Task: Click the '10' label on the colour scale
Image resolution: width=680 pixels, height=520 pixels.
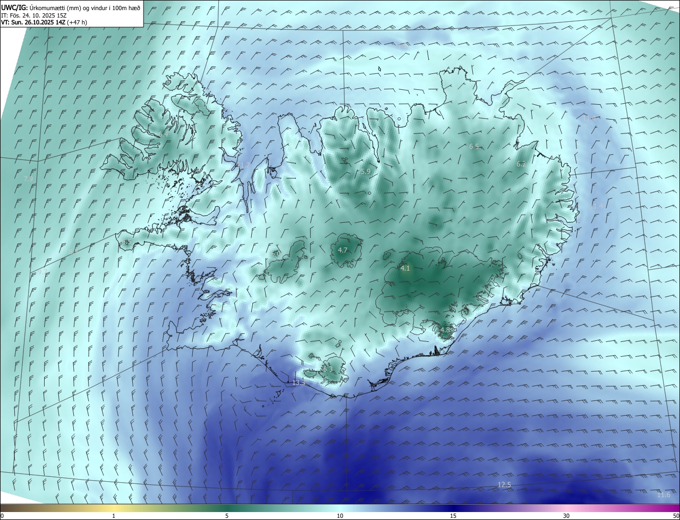Action: (x=340, y=516)
